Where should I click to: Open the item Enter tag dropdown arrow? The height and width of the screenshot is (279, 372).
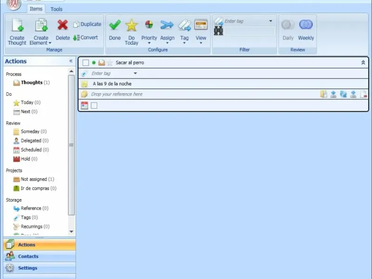(x=135, y=73)
